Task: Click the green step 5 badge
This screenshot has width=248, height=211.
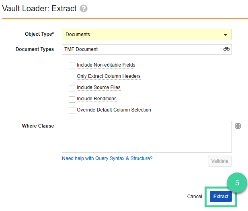Action: [237, 183]
